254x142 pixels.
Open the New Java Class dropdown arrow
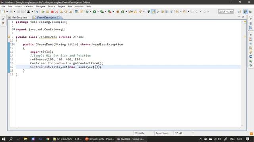click(126, 12)
